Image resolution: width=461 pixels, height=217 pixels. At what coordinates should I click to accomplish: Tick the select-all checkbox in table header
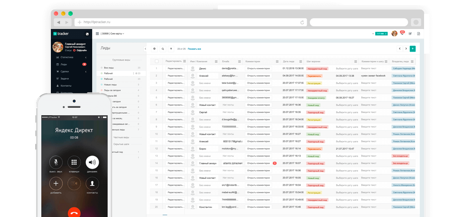(157, 62)
